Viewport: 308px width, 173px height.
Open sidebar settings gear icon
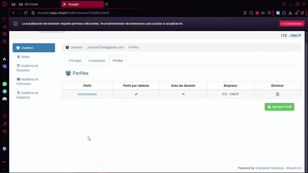pos(5,131)
